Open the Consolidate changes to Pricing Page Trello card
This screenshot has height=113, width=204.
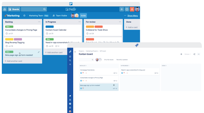click(22, 30)
